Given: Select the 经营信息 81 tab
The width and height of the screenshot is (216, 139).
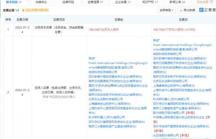Looking at the screenshot, I should (95, 2).
